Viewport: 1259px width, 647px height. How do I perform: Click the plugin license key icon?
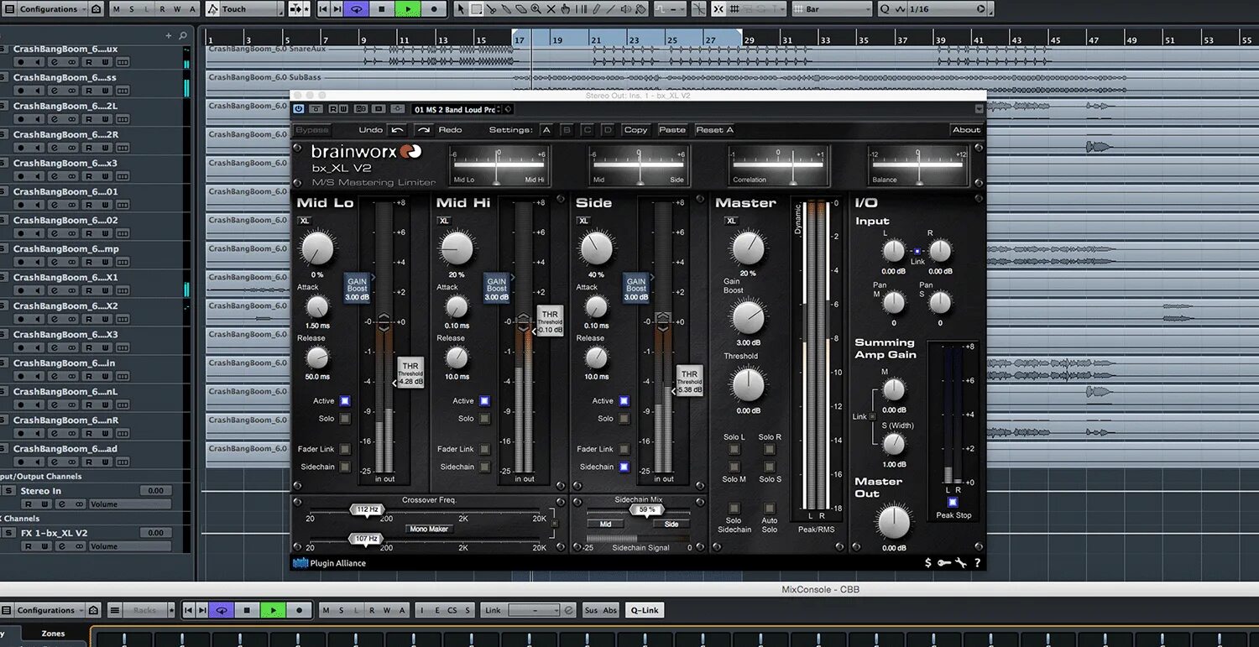click(x=944, y=563)
